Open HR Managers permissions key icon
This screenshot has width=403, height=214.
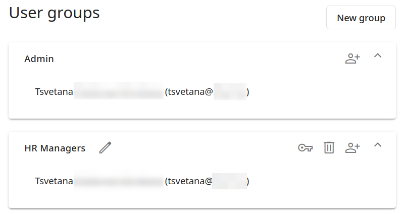305,147
